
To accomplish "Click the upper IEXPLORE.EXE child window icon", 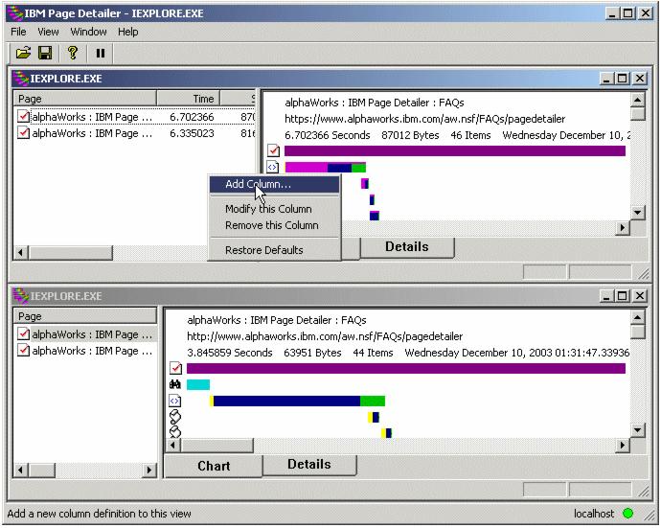I will pyautogui.click(x=21, y=79).
